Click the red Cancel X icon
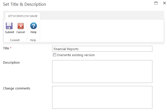 tap(21, 26)
